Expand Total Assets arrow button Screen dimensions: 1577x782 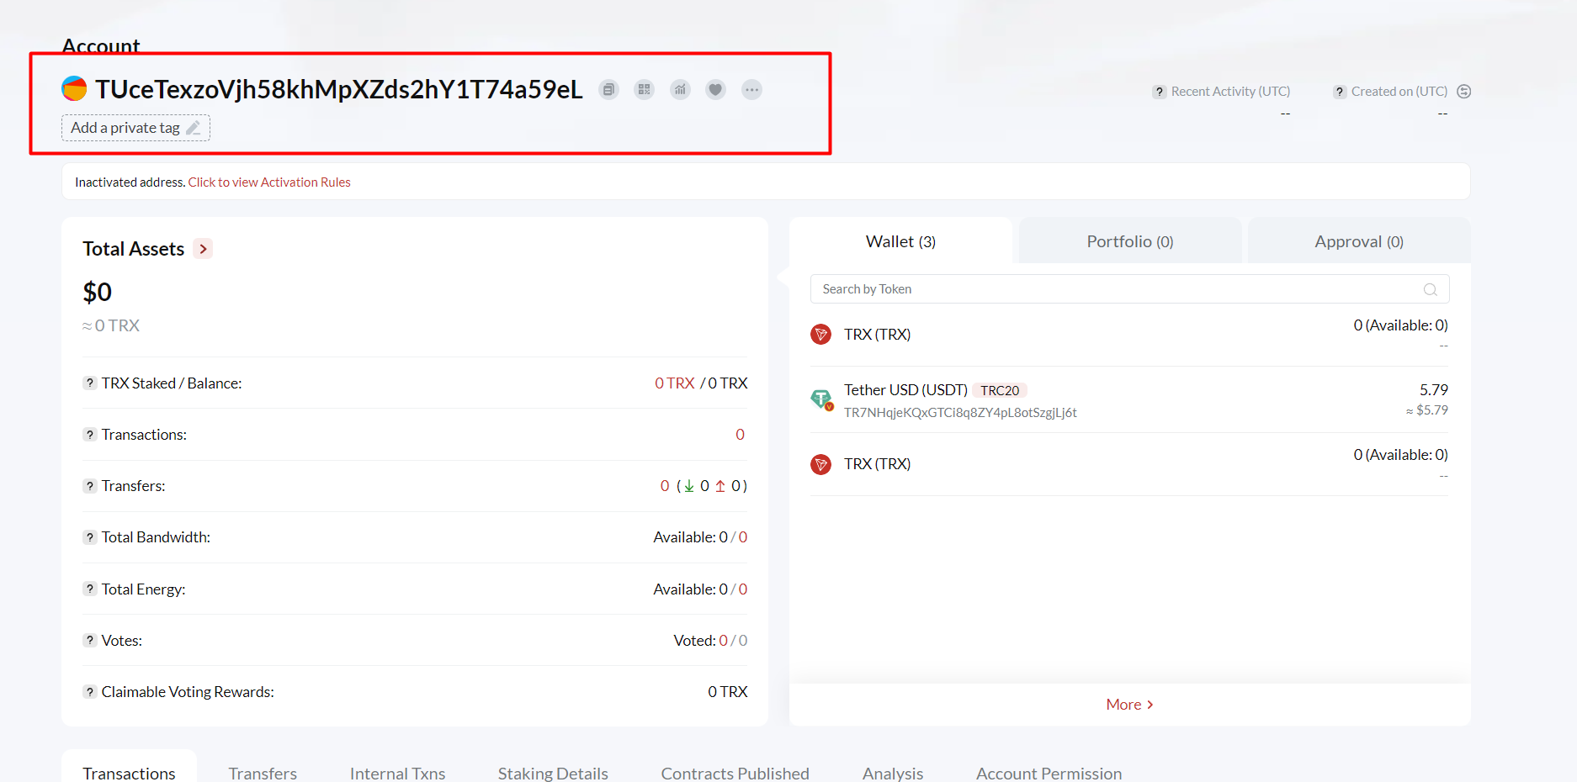click(203, 249)
